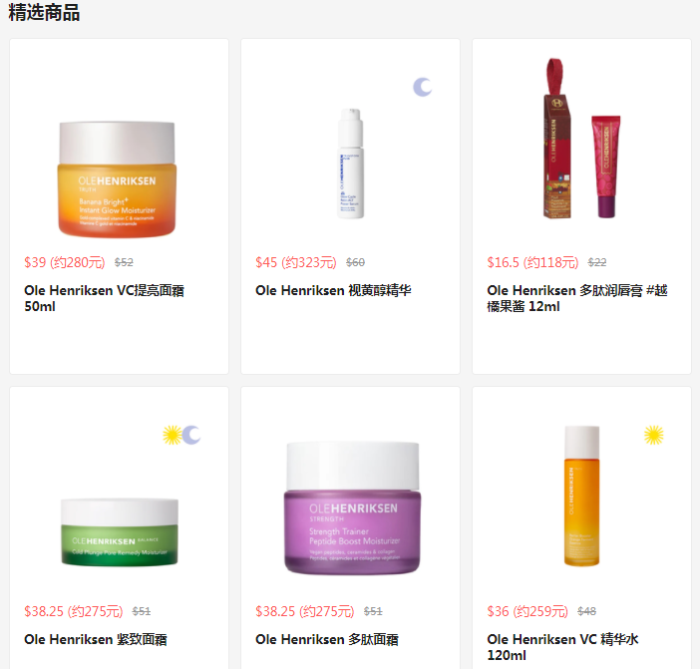Viewport: 700px width, 669px height.
Task: Click the moon icon on retinol serum card
Action: (423, 87)
